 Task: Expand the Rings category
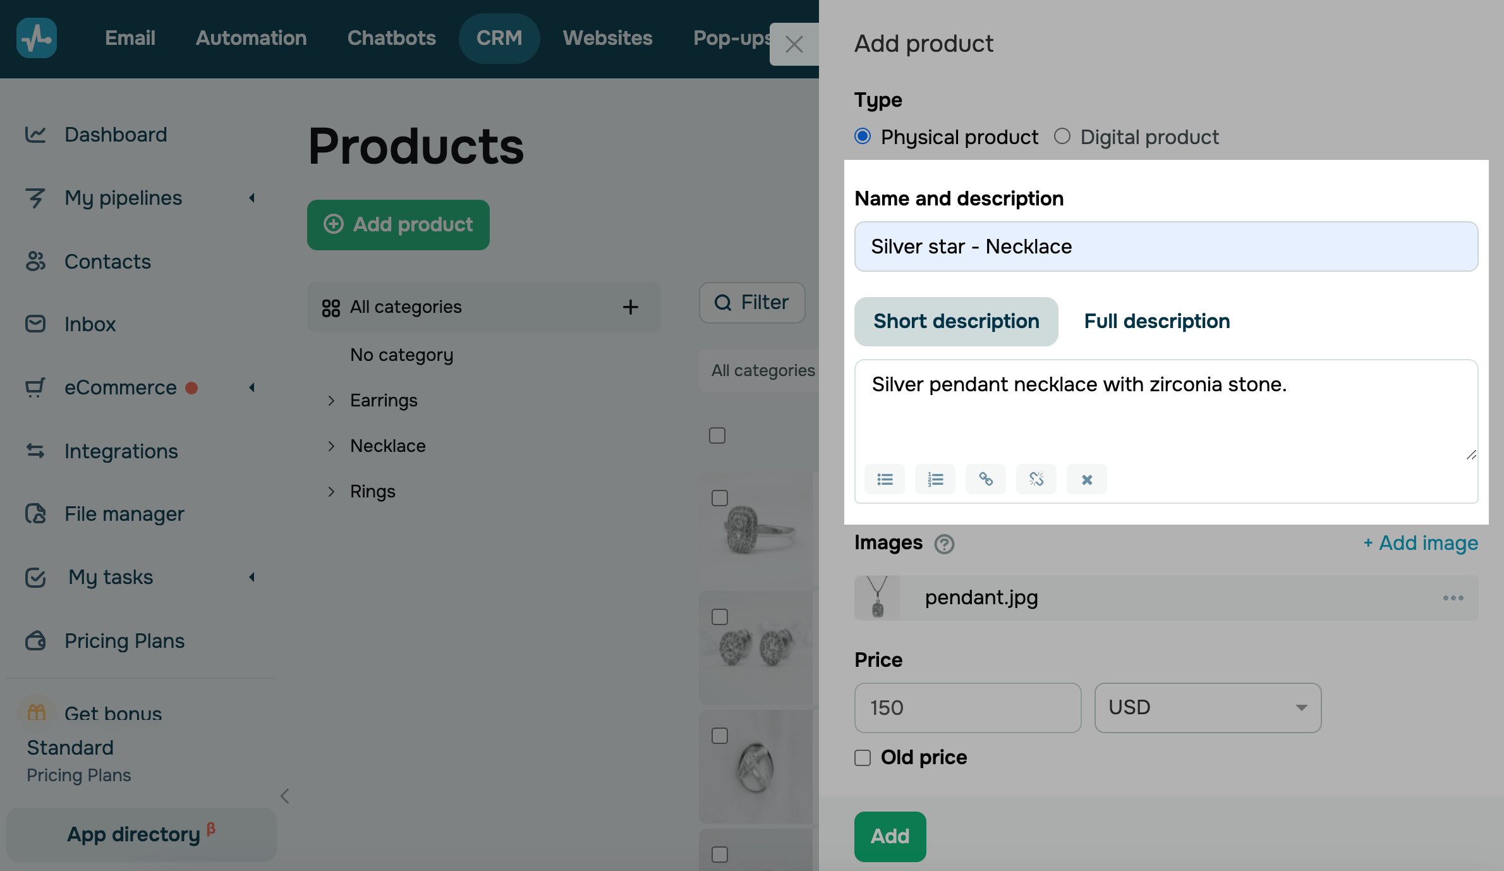tap(331, 492)
